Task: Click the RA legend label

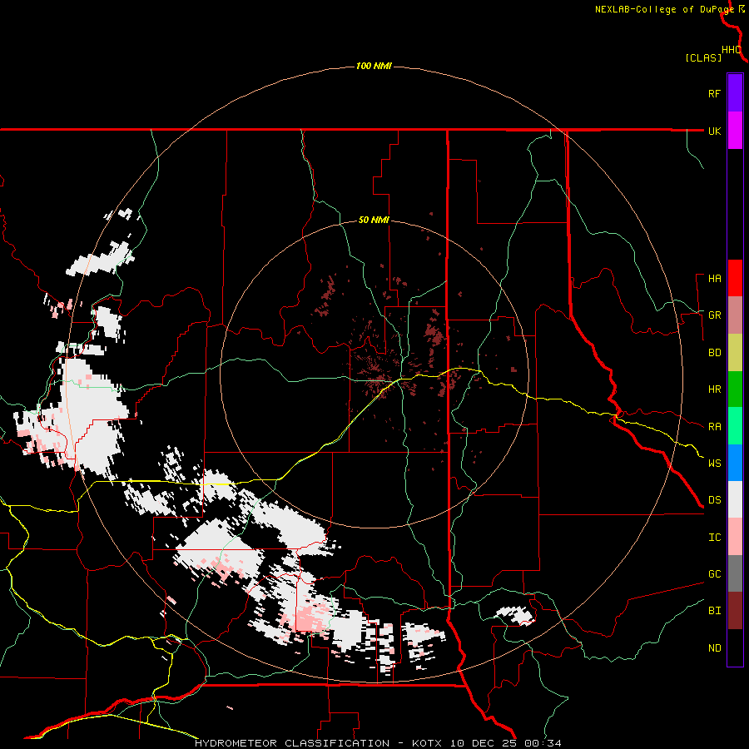Action: click(x=714, y=427)
